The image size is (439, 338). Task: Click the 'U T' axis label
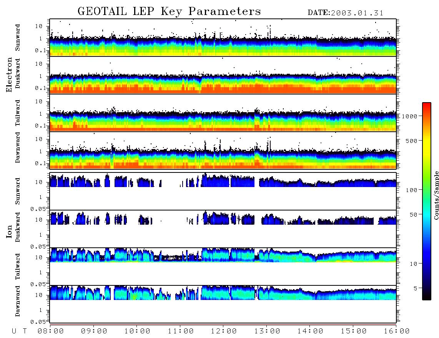point(20,331)
